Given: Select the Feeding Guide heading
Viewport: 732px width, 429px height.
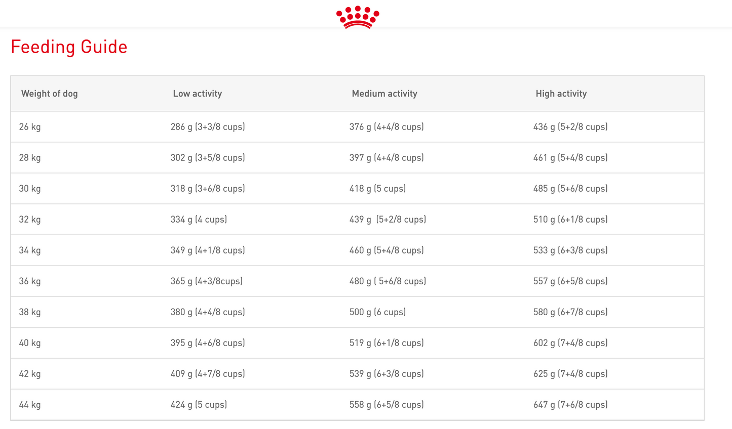Looking at the screenshot, I should (x=69, y=47).
